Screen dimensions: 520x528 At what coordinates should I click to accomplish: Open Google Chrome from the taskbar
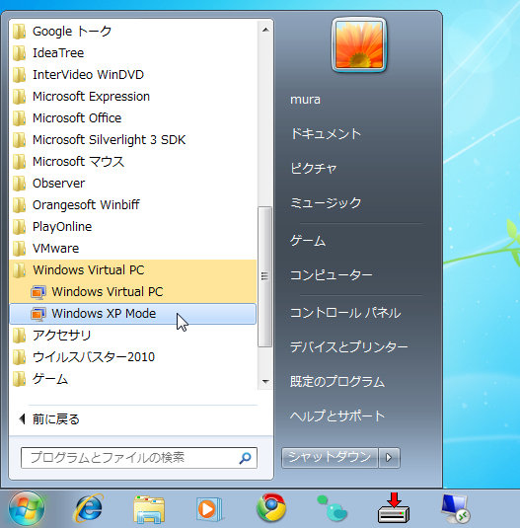pyautogui.click(x=271, y=508)
